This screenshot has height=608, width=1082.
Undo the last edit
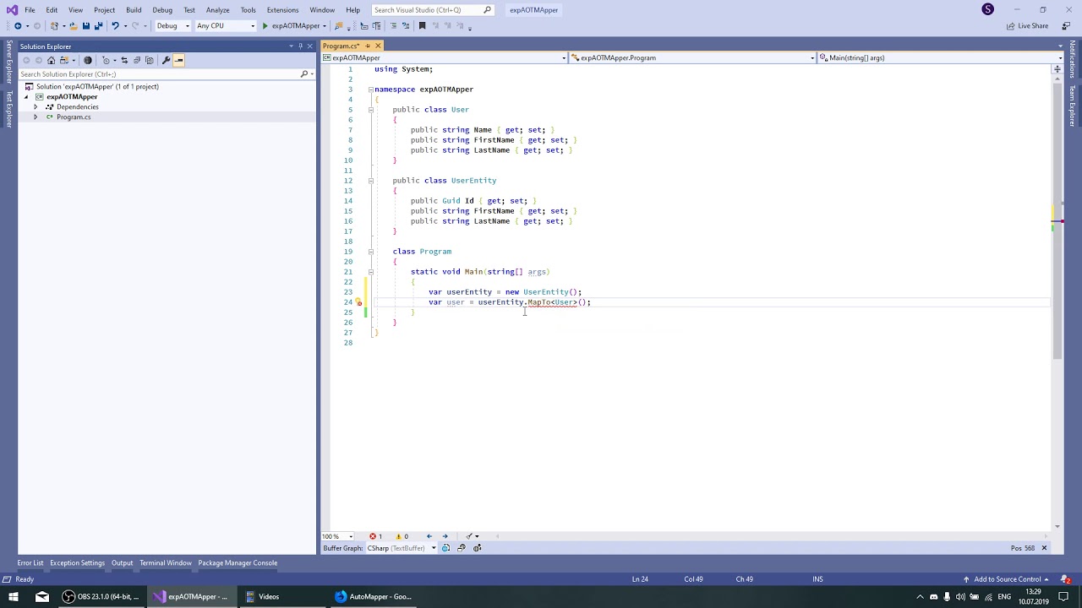[115, 26]
